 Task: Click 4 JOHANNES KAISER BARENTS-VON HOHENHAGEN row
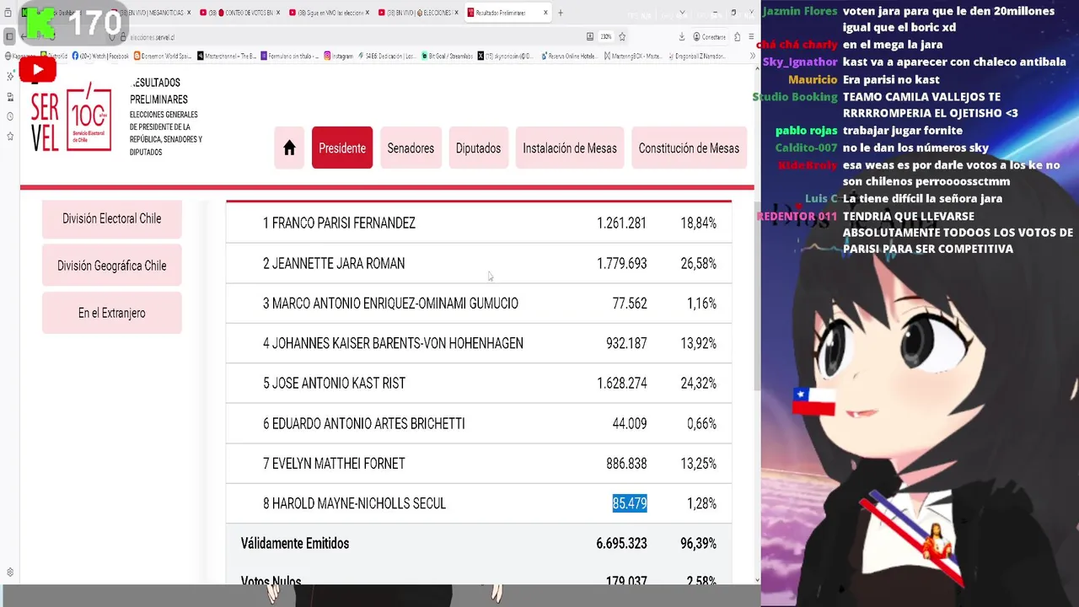tap(479, 343)
